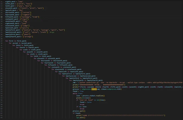Click the "TRYING..." print statement
The image size is (183, 120).
[99, 85]
